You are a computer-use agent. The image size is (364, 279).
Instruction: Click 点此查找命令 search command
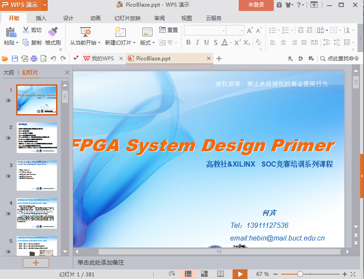pyautogui.click(x=339, y=59)
